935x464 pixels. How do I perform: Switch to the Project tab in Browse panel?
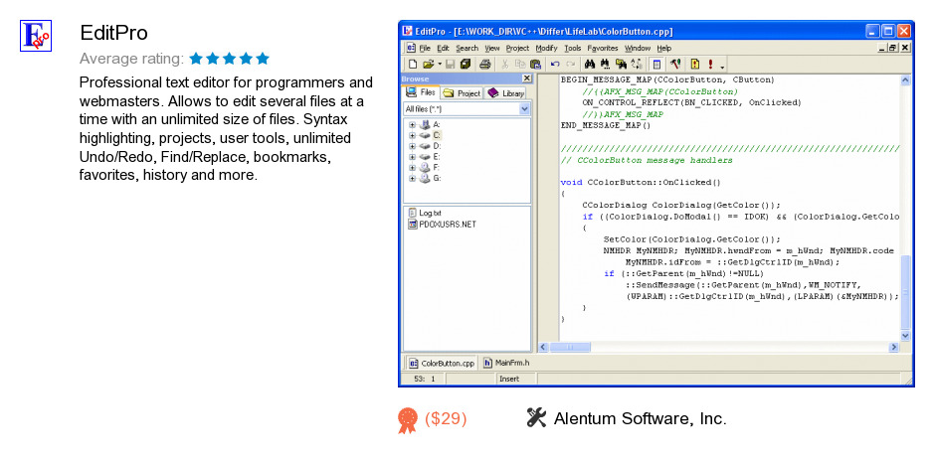[462, 93]
